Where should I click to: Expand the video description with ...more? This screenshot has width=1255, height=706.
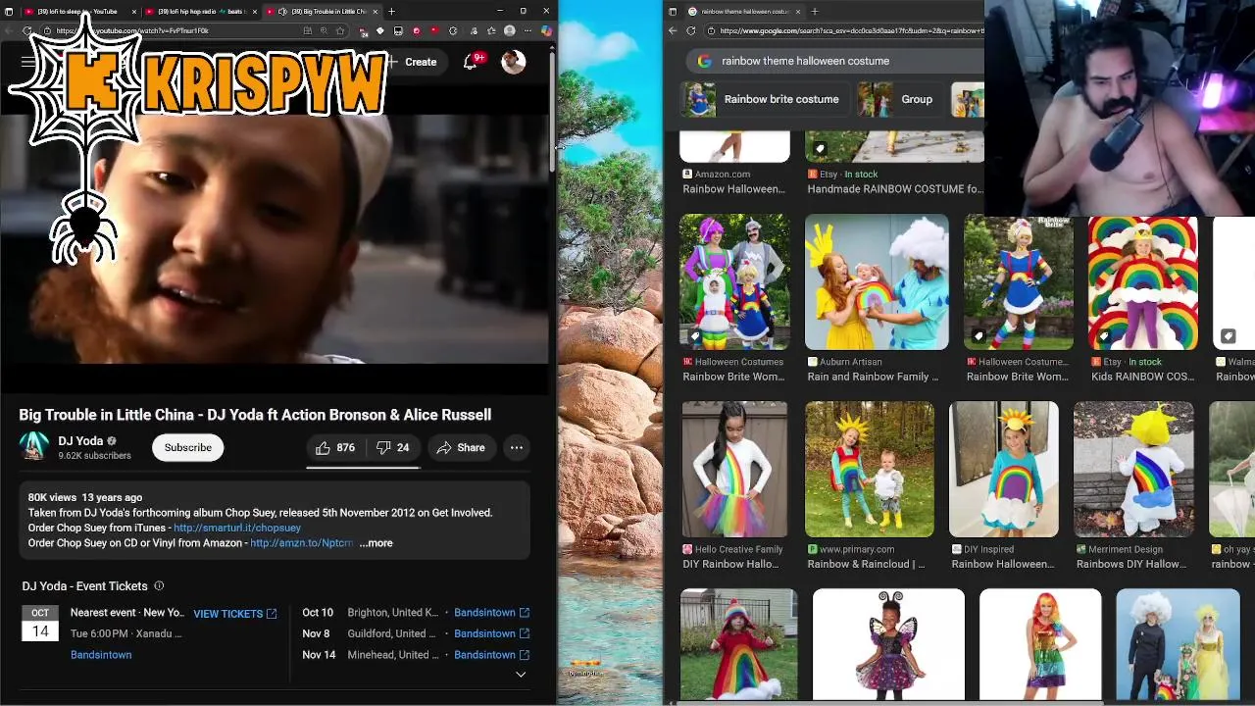(x=376, y=542)
